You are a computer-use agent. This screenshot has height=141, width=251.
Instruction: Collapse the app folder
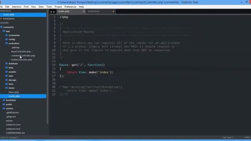[8, 31]
